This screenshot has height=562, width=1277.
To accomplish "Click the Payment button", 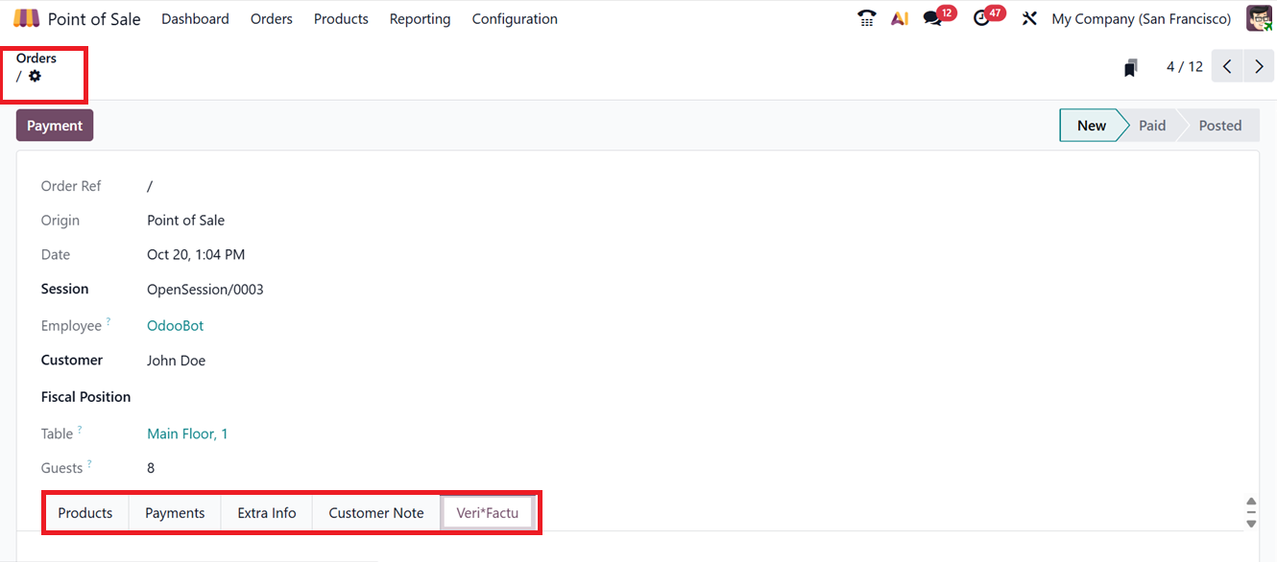I will 55,126.
